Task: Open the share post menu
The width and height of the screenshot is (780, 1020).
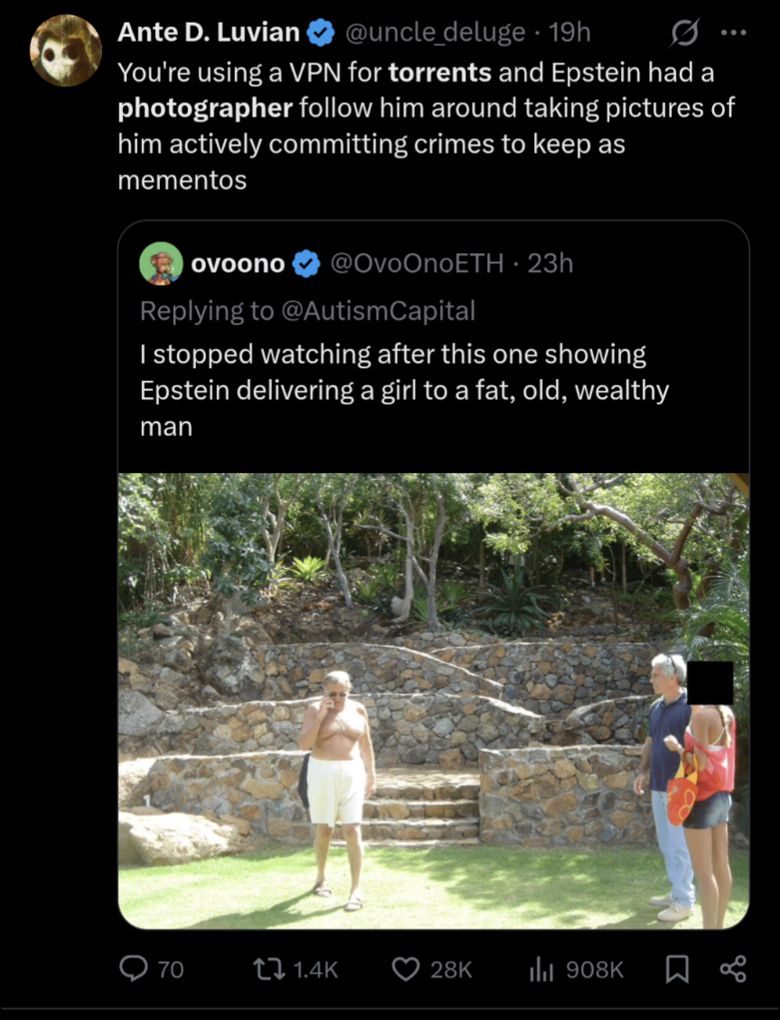Action: tap(732, 969)
